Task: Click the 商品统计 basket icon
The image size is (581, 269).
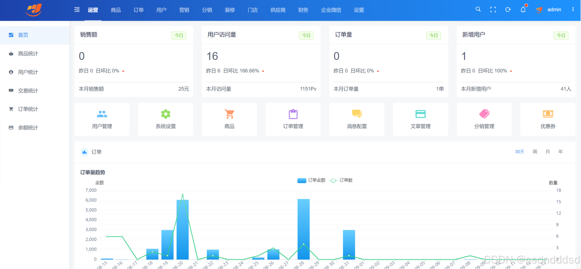Action: tap(11, 54)
